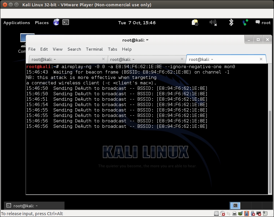274x217 pixels.
Task: Click the date and time clock
Action: (137, 23)
